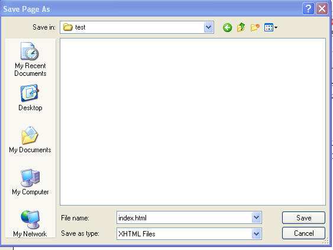Click the help question mark button
Viewport: 333px width, 250px height.
[x=308, y=9]
